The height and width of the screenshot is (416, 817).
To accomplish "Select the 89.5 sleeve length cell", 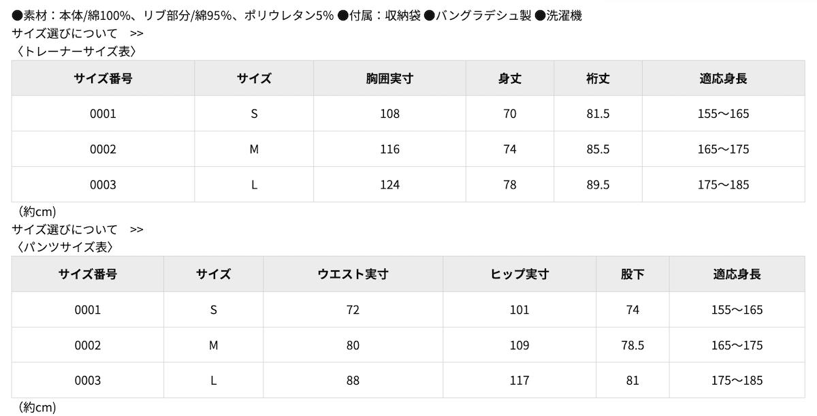I will (598, 185).
